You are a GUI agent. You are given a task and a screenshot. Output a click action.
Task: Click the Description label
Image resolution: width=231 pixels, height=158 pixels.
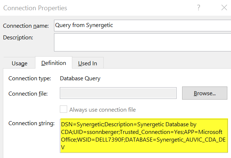coord(18,38)
